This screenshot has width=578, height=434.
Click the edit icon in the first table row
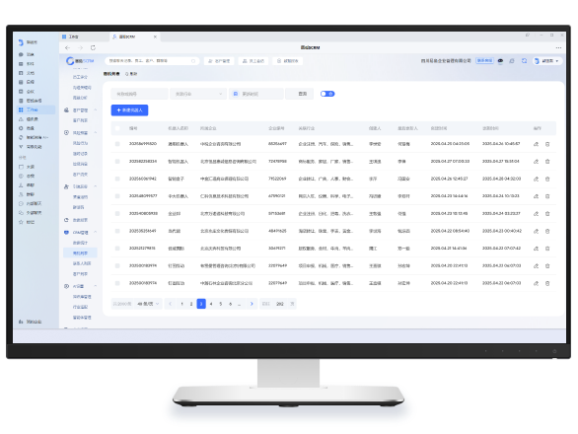pyautogui.click(x=536, y=144)
